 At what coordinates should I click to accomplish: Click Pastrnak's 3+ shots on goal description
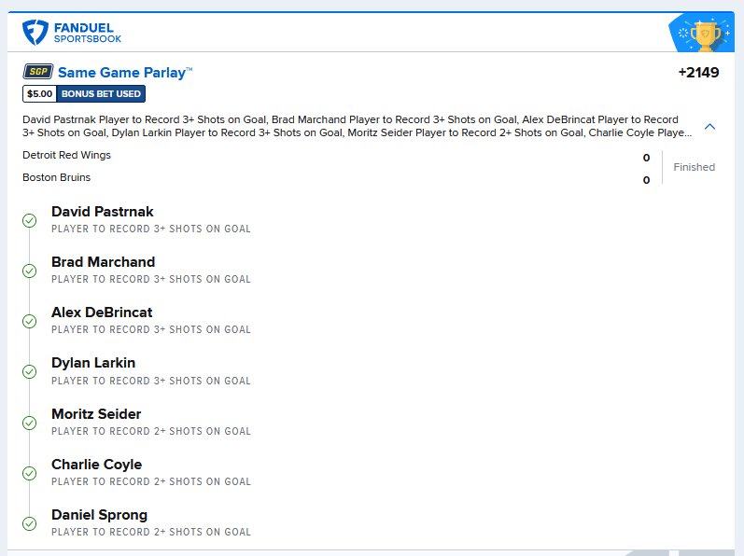151,229
